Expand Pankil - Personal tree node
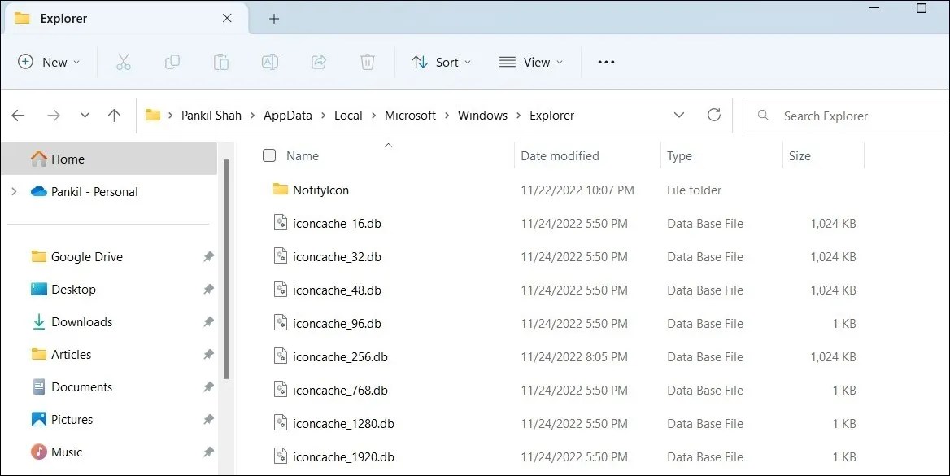Screen dimensions: 950x476 [x=15, y=191]
